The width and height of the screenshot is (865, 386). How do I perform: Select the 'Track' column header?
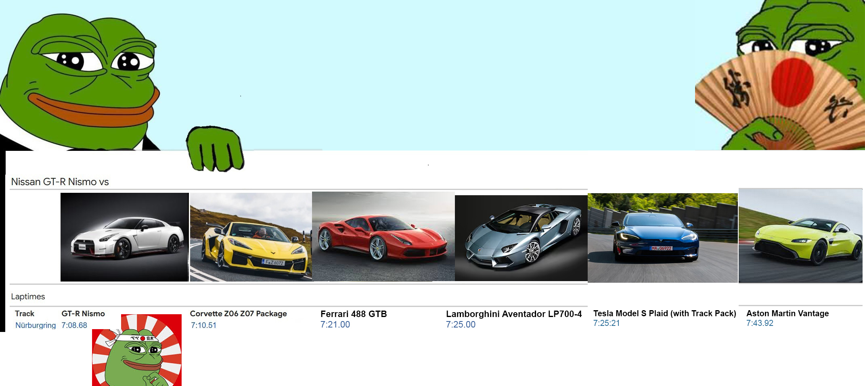click(x=25, y=313)
